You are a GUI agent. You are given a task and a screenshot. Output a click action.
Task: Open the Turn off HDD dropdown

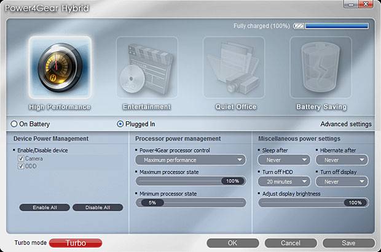click(x=284, y=181)
